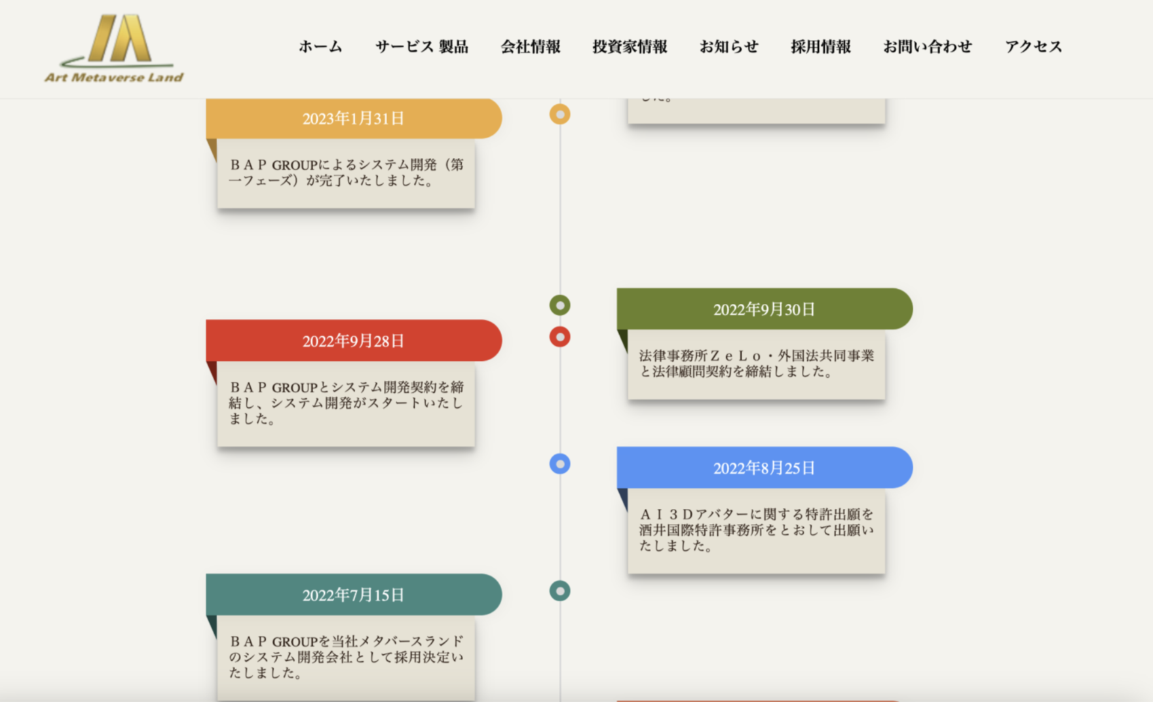
Task: Select the red 2022年9月28日 banner
Action: [354, 341]
